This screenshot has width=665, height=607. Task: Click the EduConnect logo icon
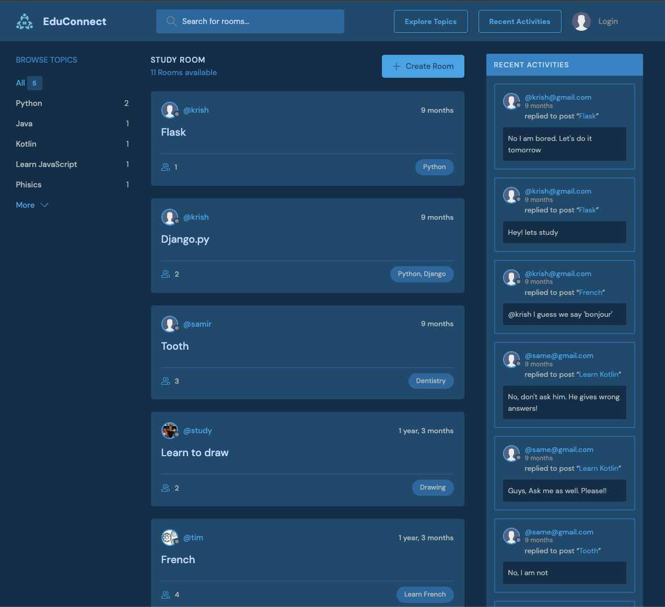[25, 21]
